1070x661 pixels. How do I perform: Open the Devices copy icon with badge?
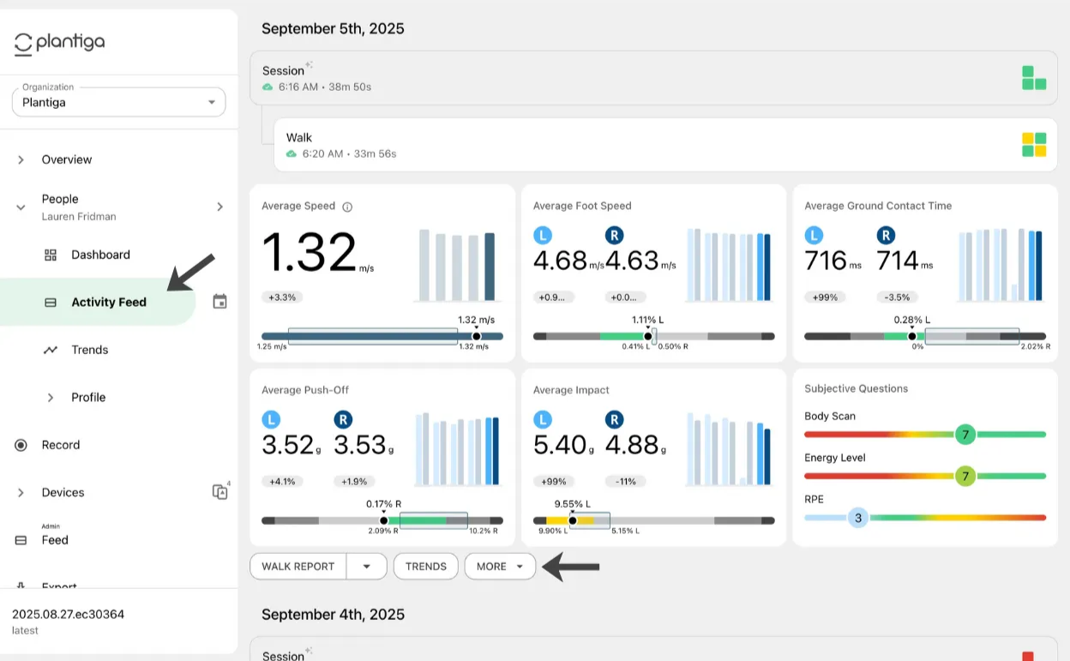tap(220, 491)
